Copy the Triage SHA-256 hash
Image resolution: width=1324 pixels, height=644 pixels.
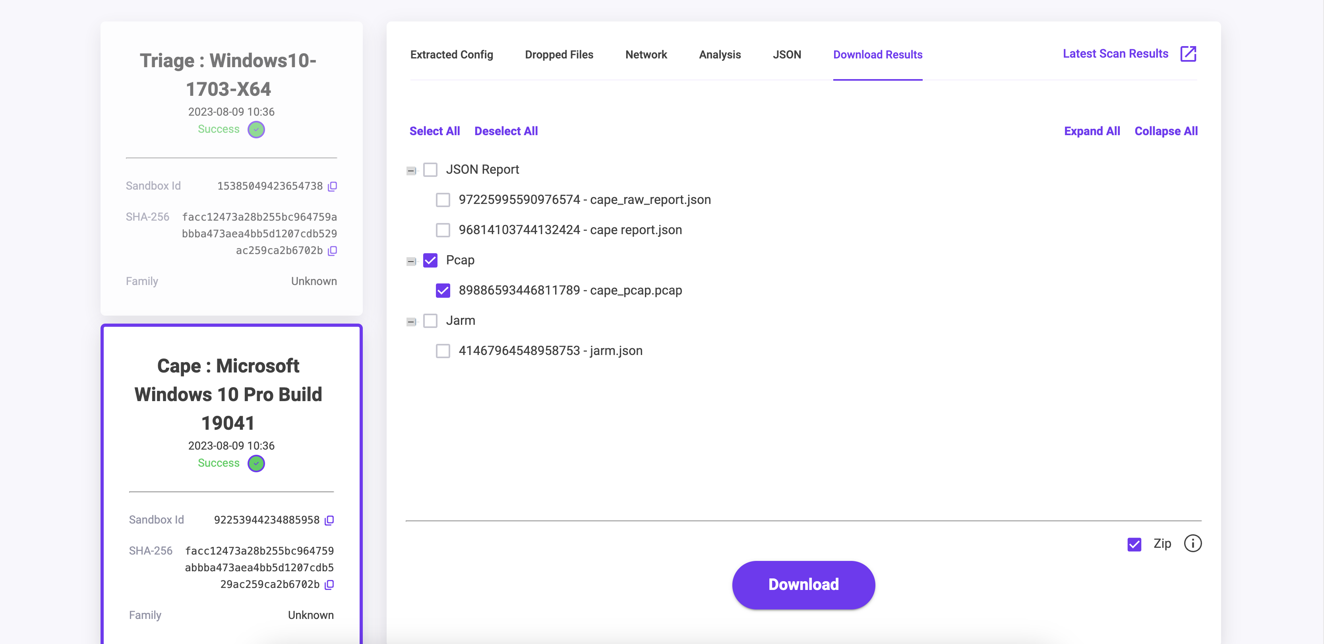pos(333,251)
